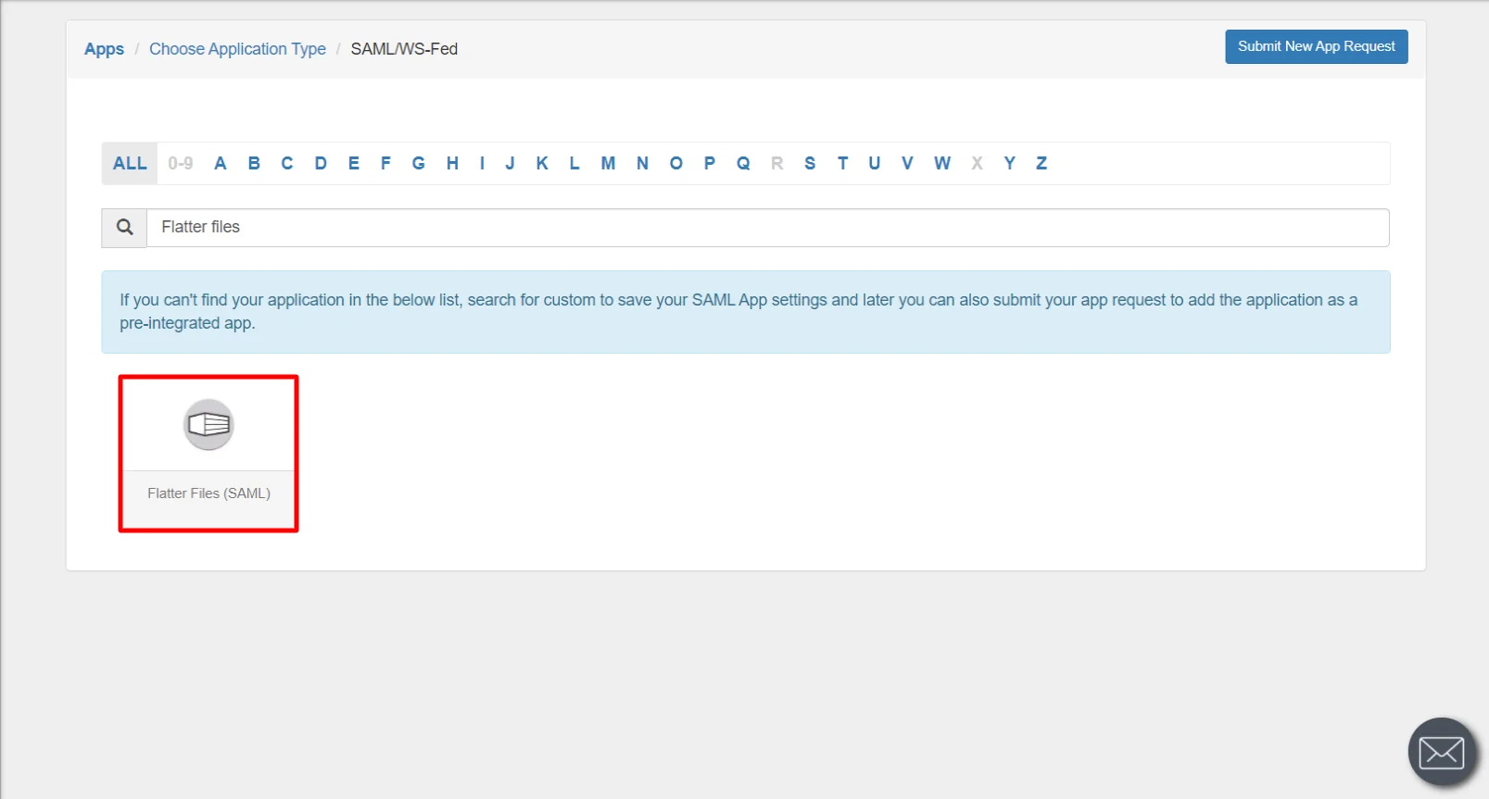Open the mail contact widget icon
The height and width of the screenshot is (799, 1489).
(x=1442, y=752)
